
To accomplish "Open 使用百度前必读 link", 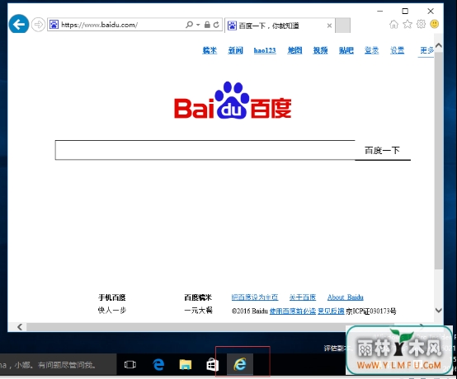I will pos(293,311).
